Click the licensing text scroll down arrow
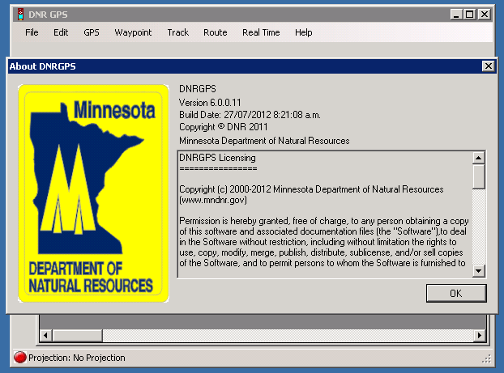This screenshot has width=504, height=373. tap(478, 270)
